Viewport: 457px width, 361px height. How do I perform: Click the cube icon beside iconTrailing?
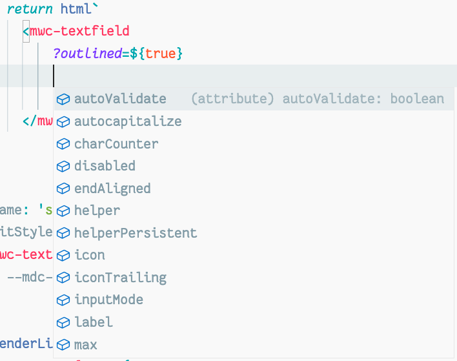(63, 278)
